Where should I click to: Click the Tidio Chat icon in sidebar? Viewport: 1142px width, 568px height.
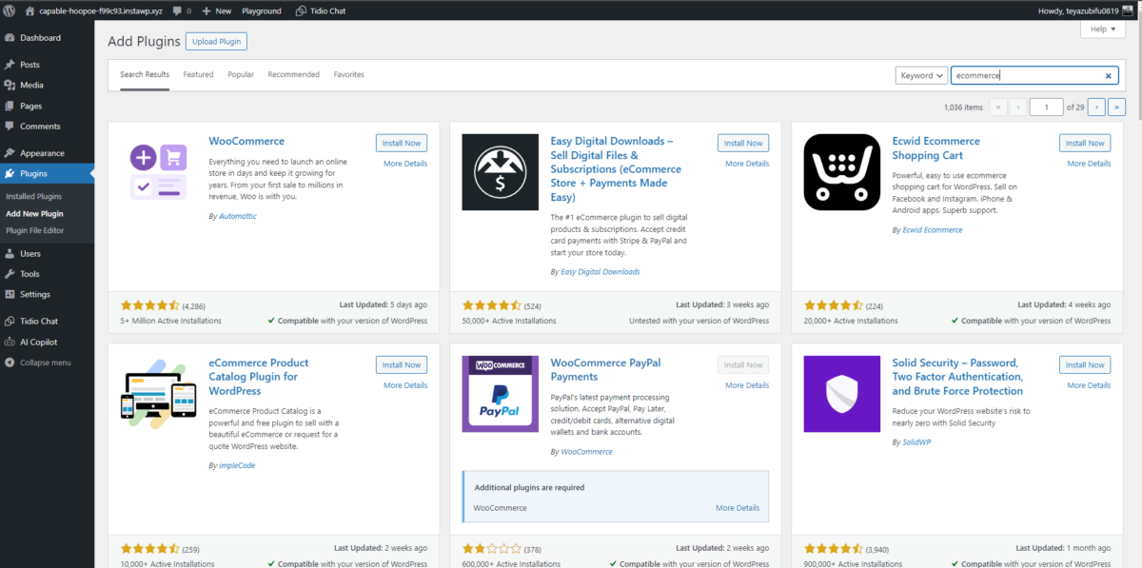pos(10,322)
